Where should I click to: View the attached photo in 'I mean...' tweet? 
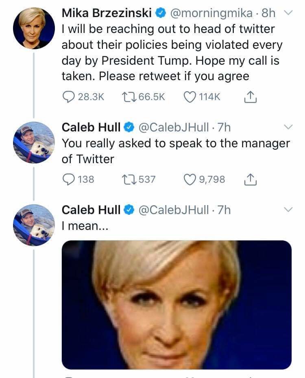(176, 304)
